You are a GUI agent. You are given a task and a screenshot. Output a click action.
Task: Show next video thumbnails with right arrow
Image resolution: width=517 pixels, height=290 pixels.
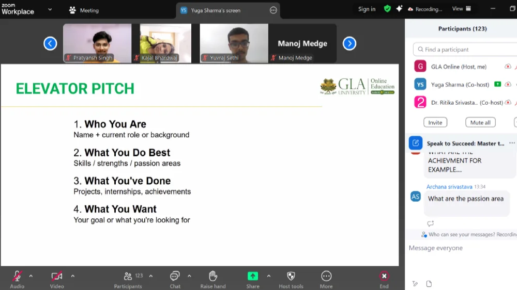point(349,43)
